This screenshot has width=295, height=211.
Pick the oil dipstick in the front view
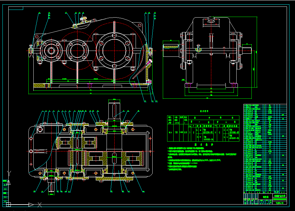(142, 69)
